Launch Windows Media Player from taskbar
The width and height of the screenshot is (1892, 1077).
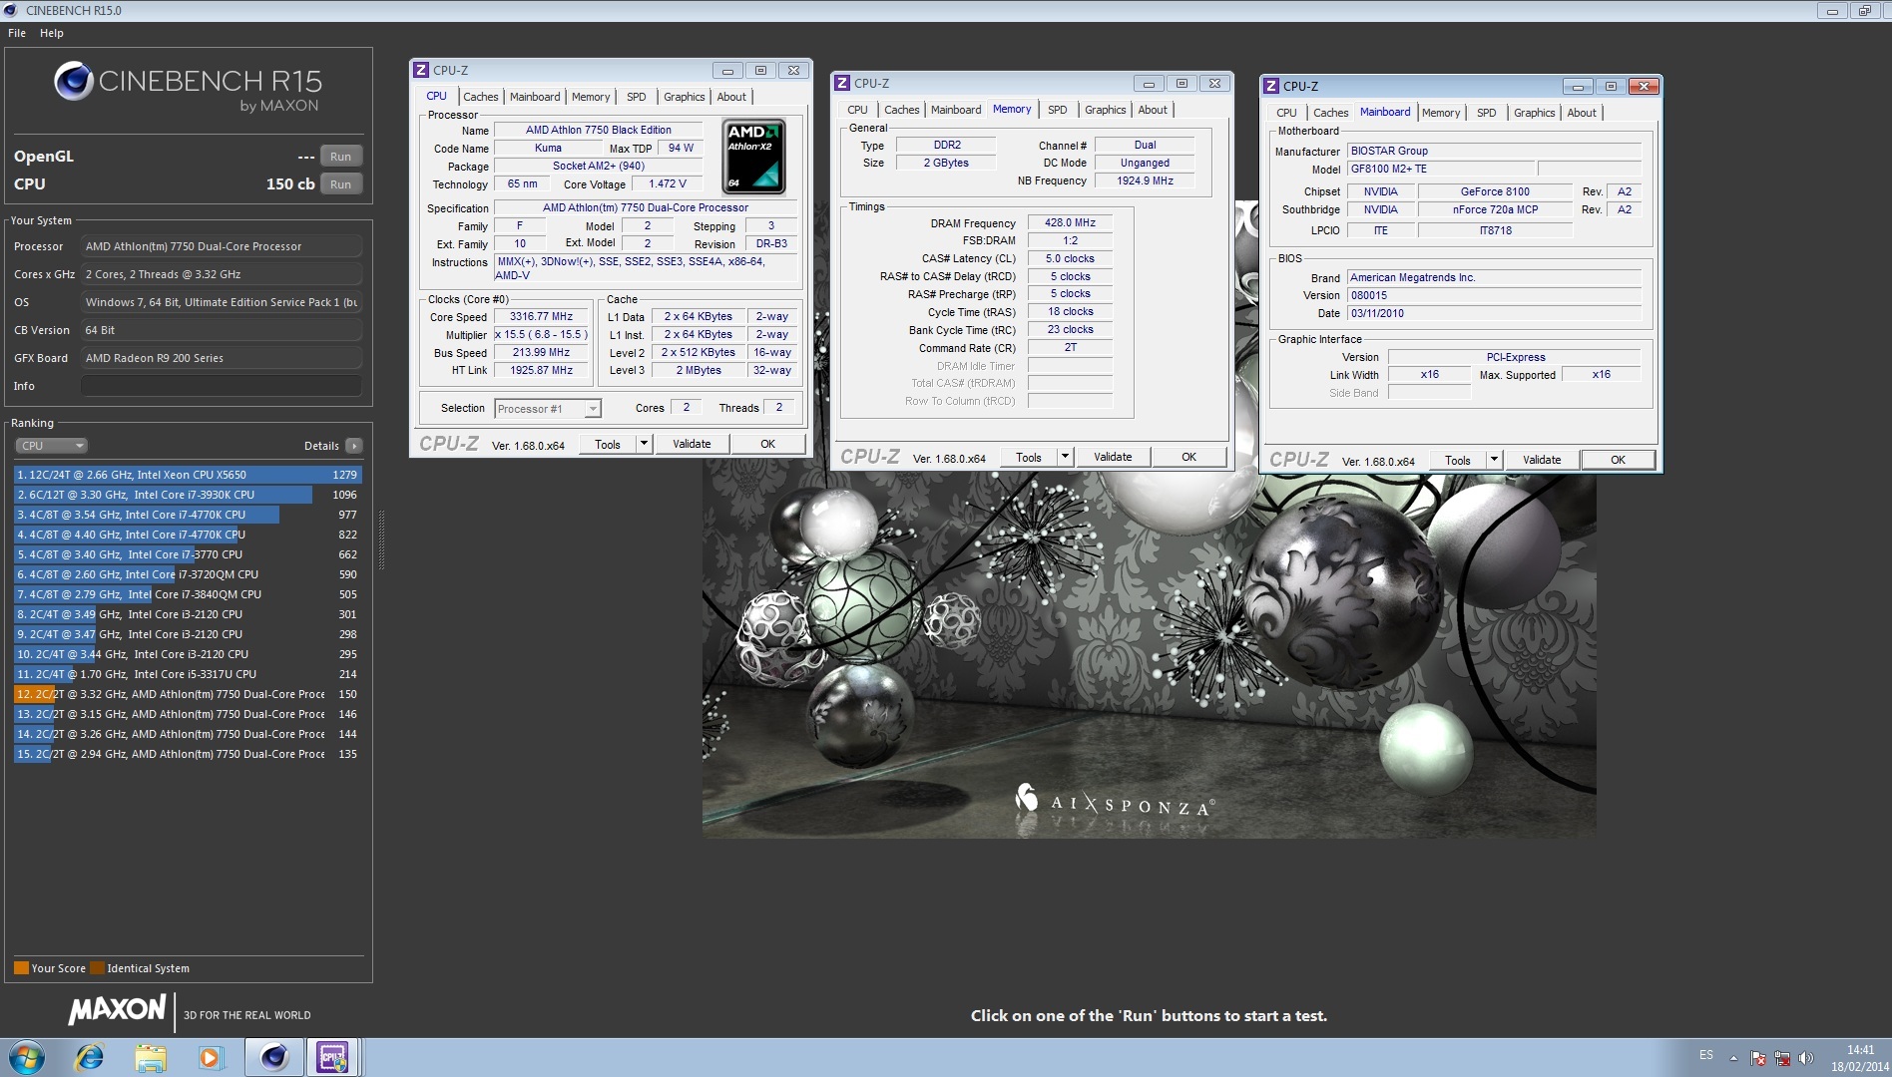tap(211, 1057)
